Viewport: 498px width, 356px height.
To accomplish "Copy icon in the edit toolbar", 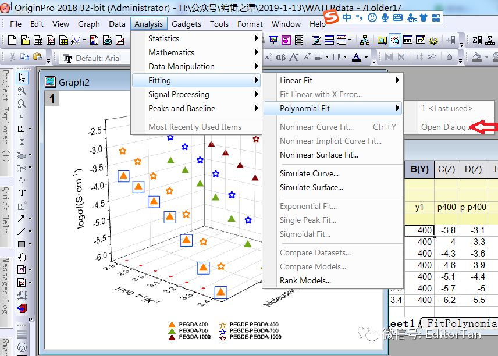I will pyautogui.click(x=25, y=57).
